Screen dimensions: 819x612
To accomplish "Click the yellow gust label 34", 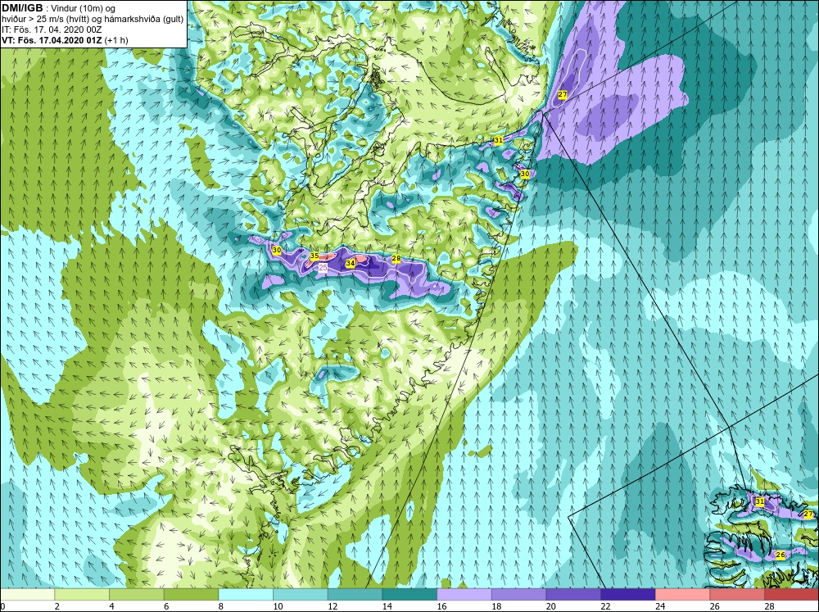I will tap(350, 264).
